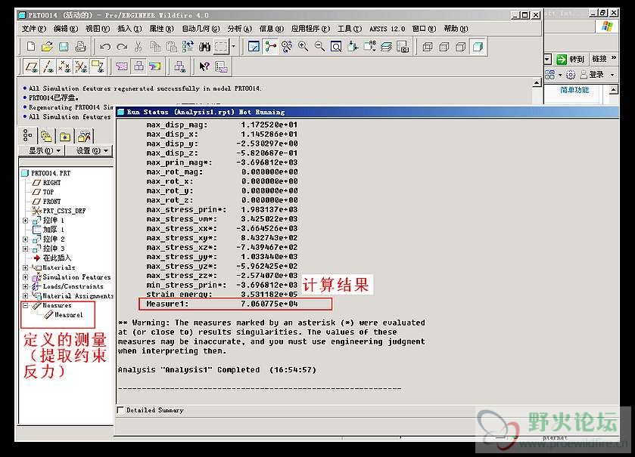Switch to Model Tree navigator tab
Viewport: 635px width, 457px height.
pos(27,136)
